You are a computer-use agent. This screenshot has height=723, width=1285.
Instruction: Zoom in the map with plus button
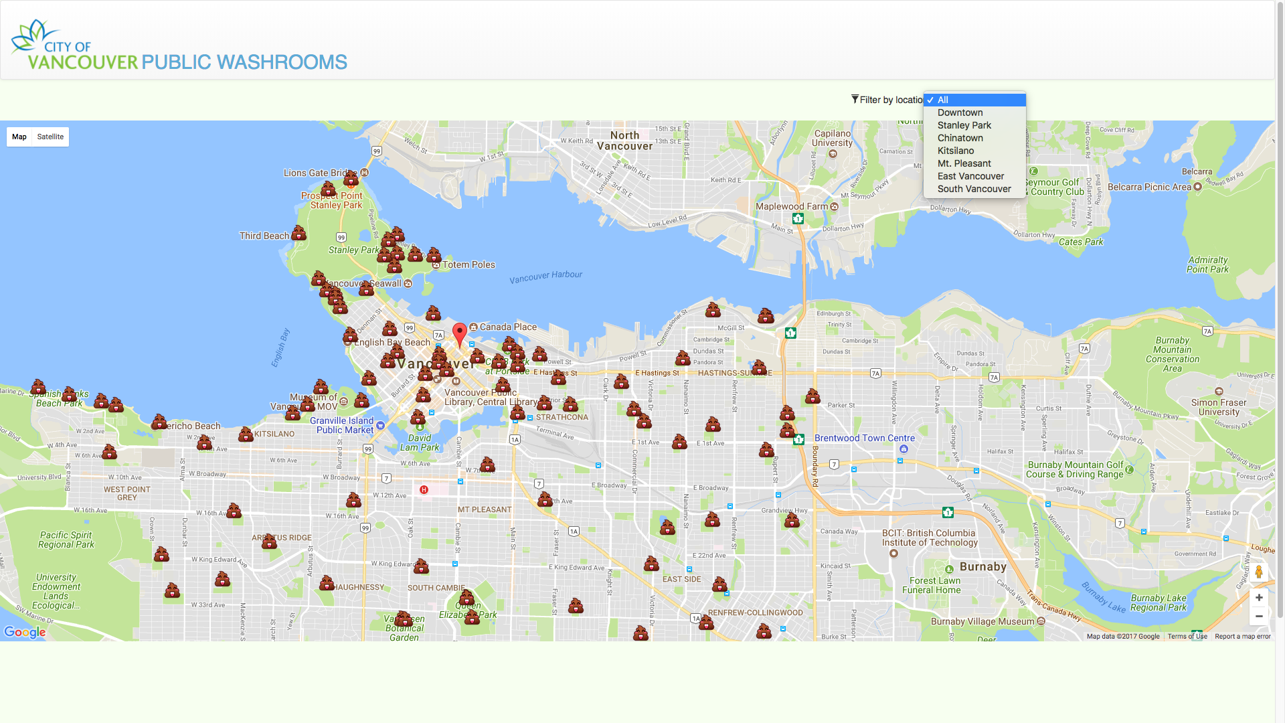tap(1258, 598)
